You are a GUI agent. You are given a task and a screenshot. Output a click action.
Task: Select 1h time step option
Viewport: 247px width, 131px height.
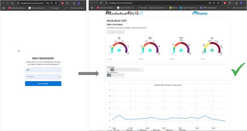coord(118,75)
